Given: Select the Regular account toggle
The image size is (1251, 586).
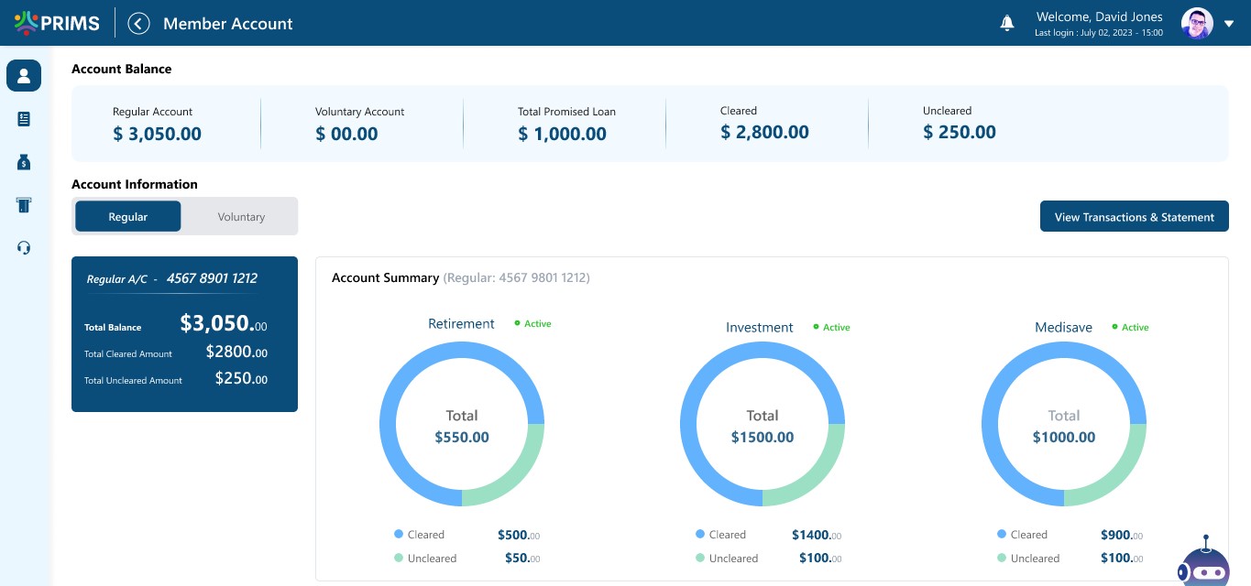Looking at the screenshot, I should [128, 217].
